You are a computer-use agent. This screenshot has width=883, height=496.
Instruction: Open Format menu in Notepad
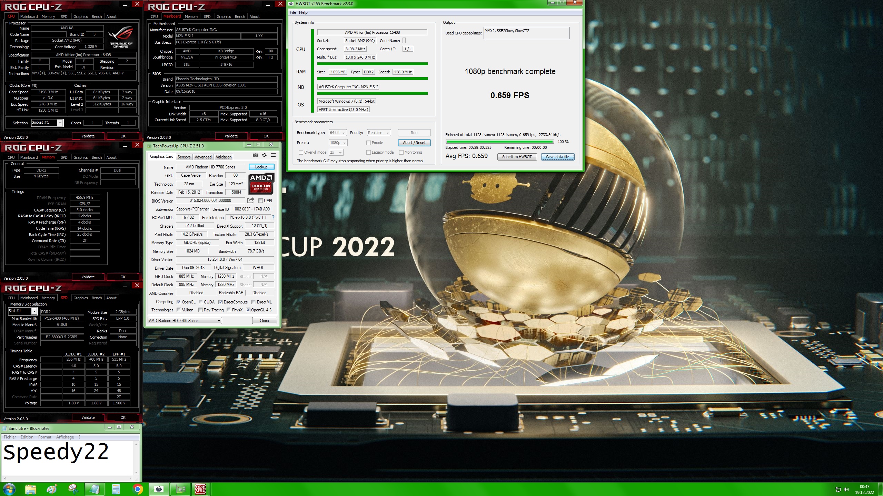point(45,437)
